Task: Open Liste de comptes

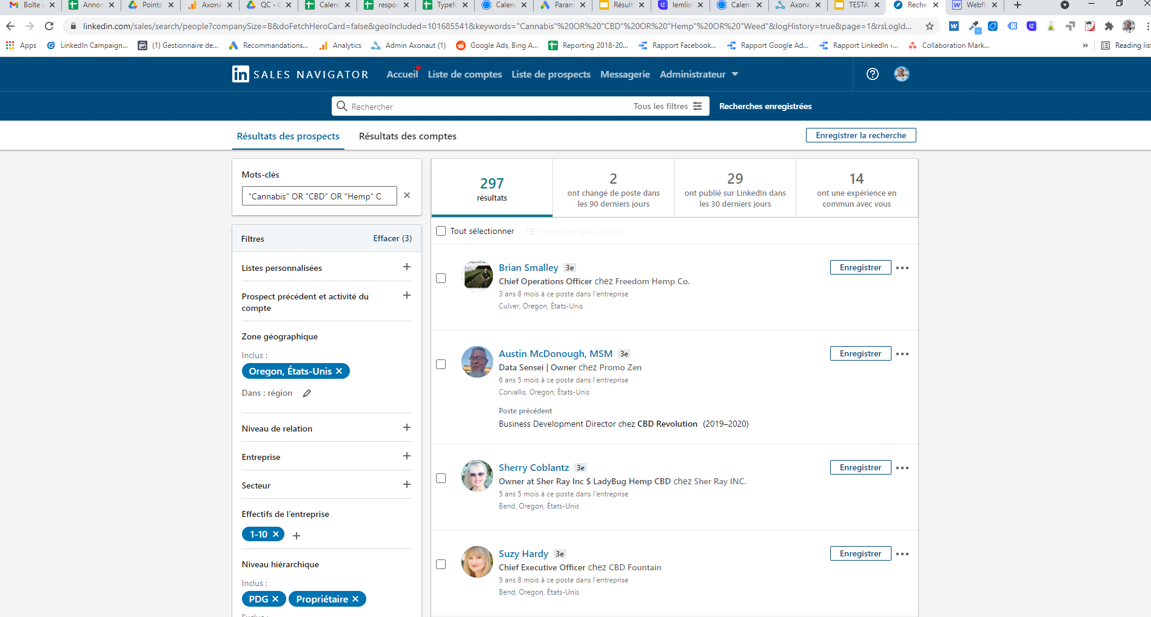Action: [465, 74]
